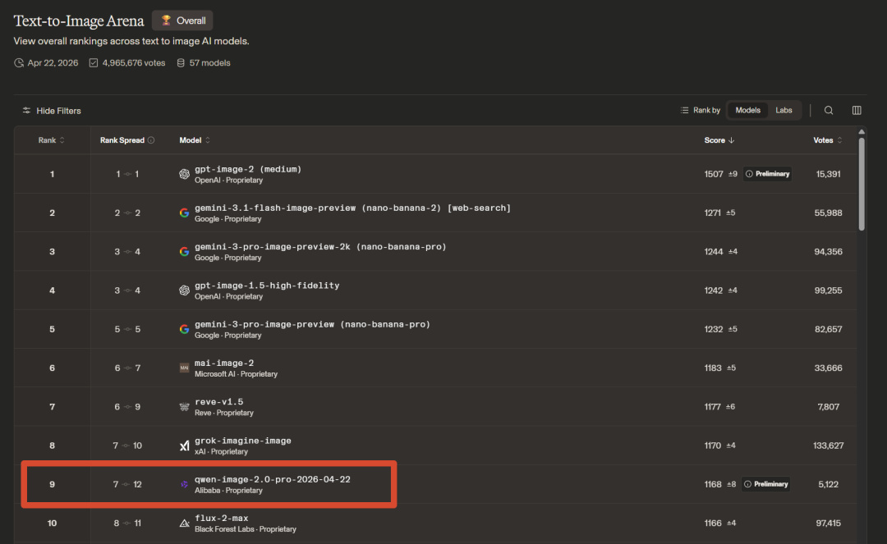Switch Rank by to Labs
The image size is (887, 544).
[x=784, y=110]
